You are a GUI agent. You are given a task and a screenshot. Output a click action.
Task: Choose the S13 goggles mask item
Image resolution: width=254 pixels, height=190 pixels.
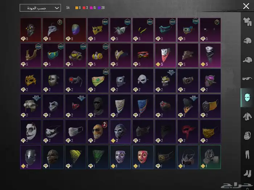pyautogui.click(x=30, y=106)
